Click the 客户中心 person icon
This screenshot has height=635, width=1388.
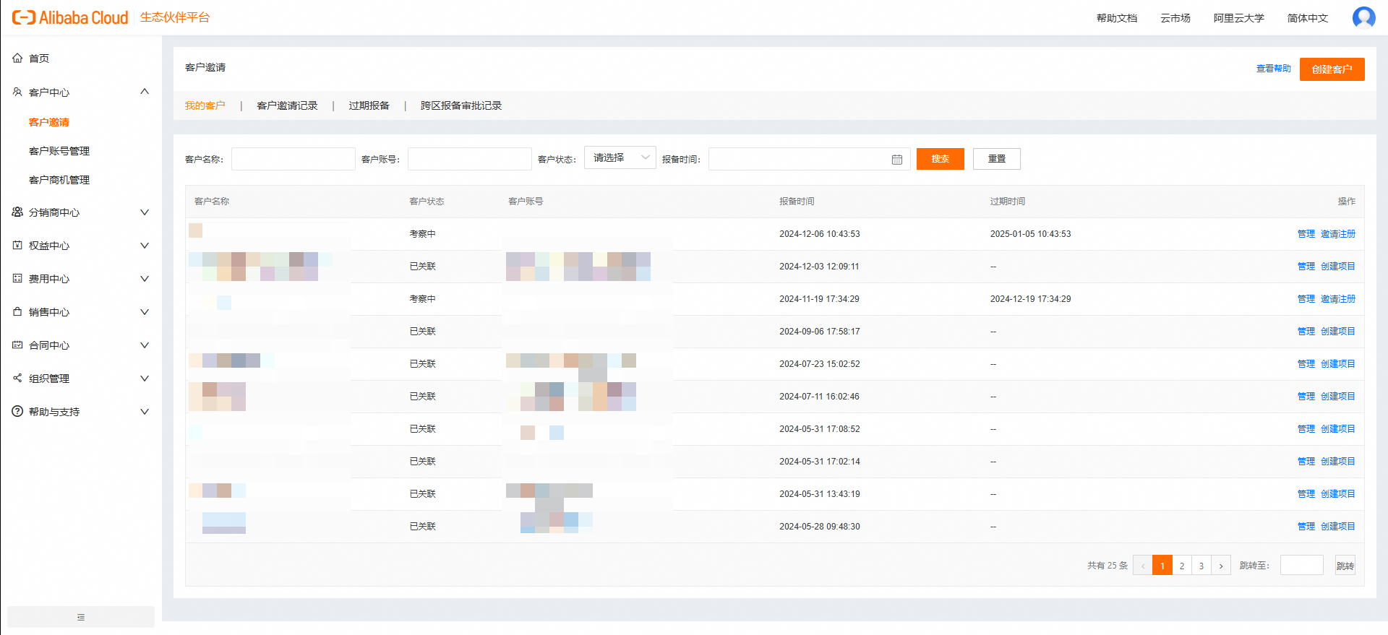click(17, 92)
